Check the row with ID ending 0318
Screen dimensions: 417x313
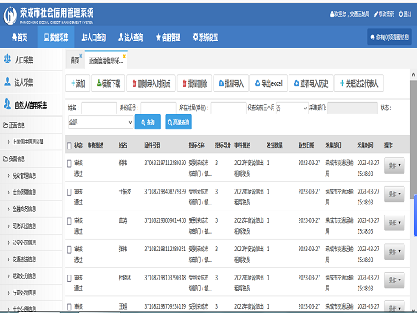[x=69, y=278]
